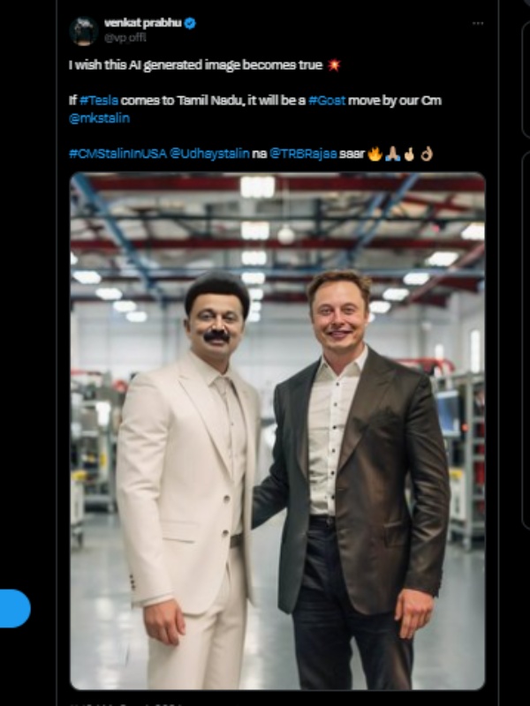
Task: Visit the @mkstalin mention
Action: [98, 117]
